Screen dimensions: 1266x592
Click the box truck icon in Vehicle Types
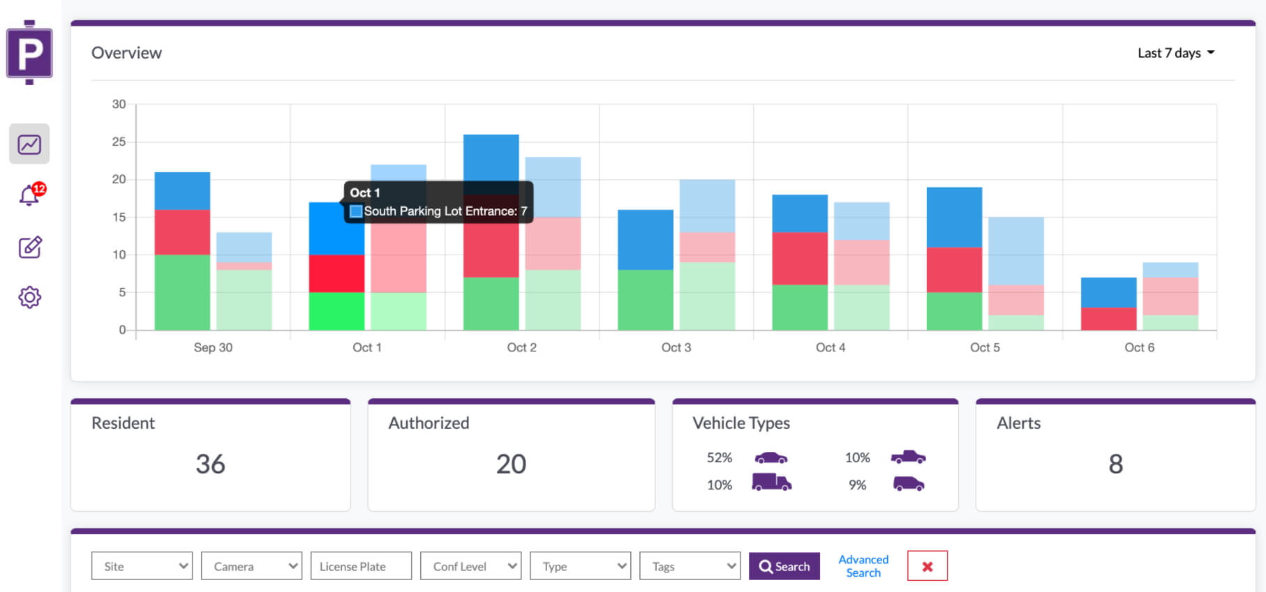[771, 483]
